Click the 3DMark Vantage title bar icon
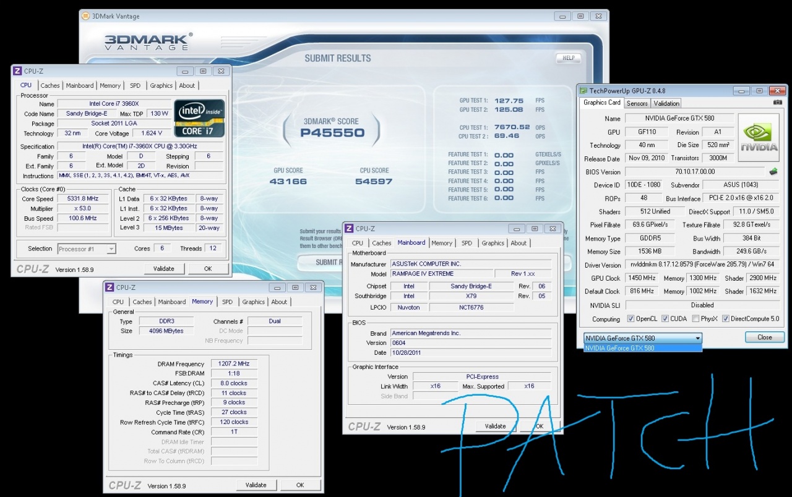This screenshot has width=792, height=497. click(x=86, y=16)
